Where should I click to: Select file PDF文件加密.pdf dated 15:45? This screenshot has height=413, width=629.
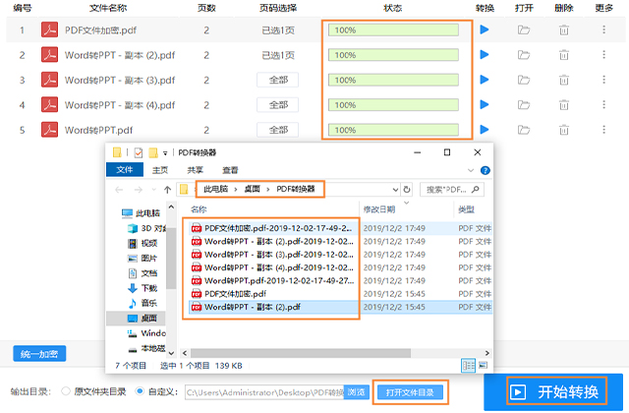pyautogui.click(x=235, y=294)
